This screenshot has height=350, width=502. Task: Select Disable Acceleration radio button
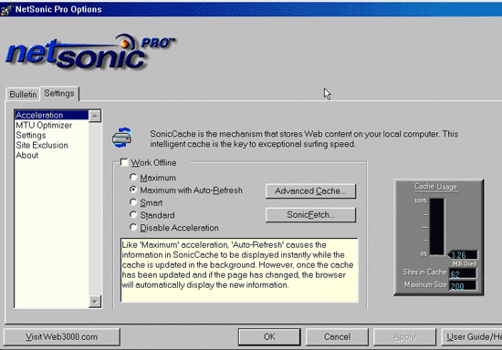tap(133, 227)
